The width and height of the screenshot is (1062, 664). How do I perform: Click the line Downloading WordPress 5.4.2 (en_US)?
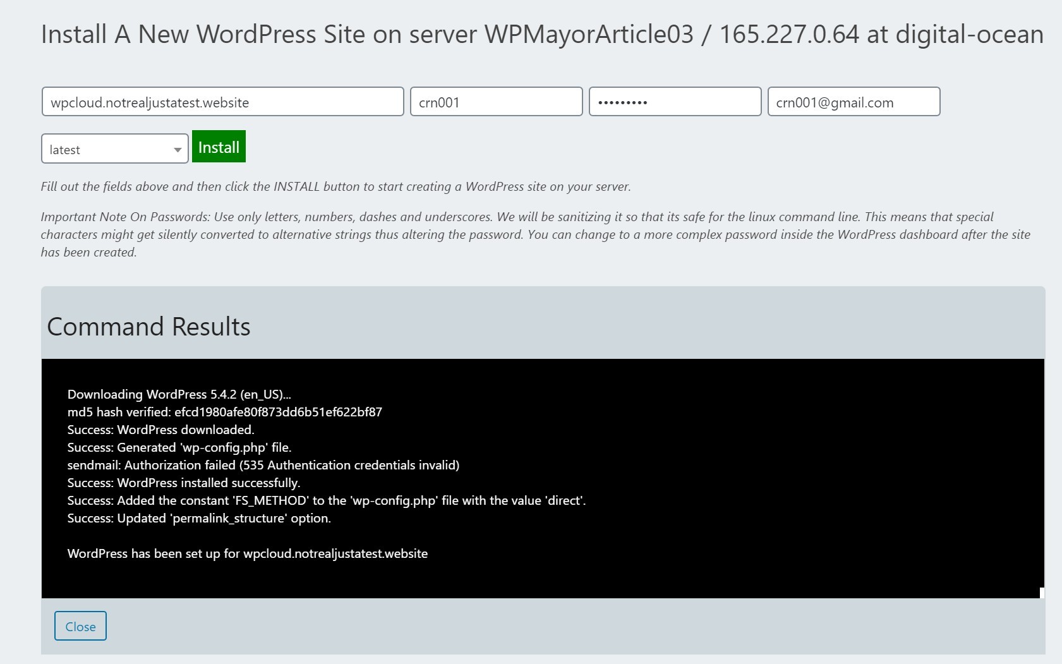pos(179,394)
